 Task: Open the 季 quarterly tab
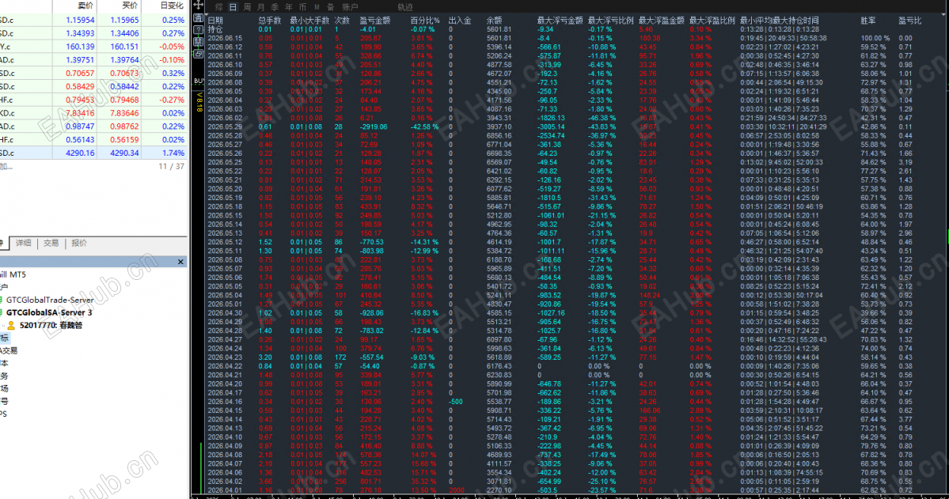pos(275,7)
